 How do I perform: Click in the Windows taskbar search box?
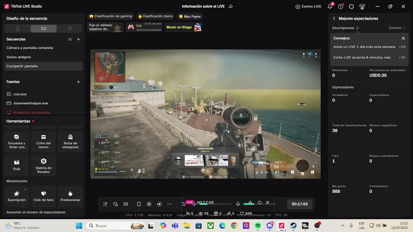(x=115, y=226)
